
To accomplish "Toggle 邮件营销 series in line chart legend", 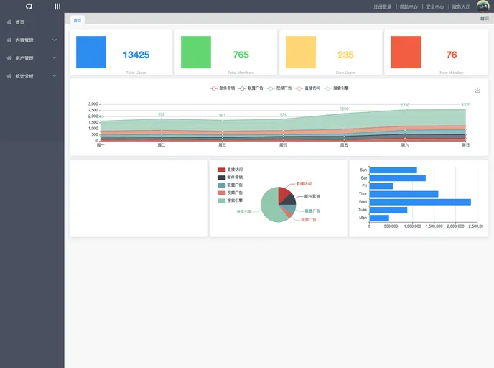I will 223,88.
